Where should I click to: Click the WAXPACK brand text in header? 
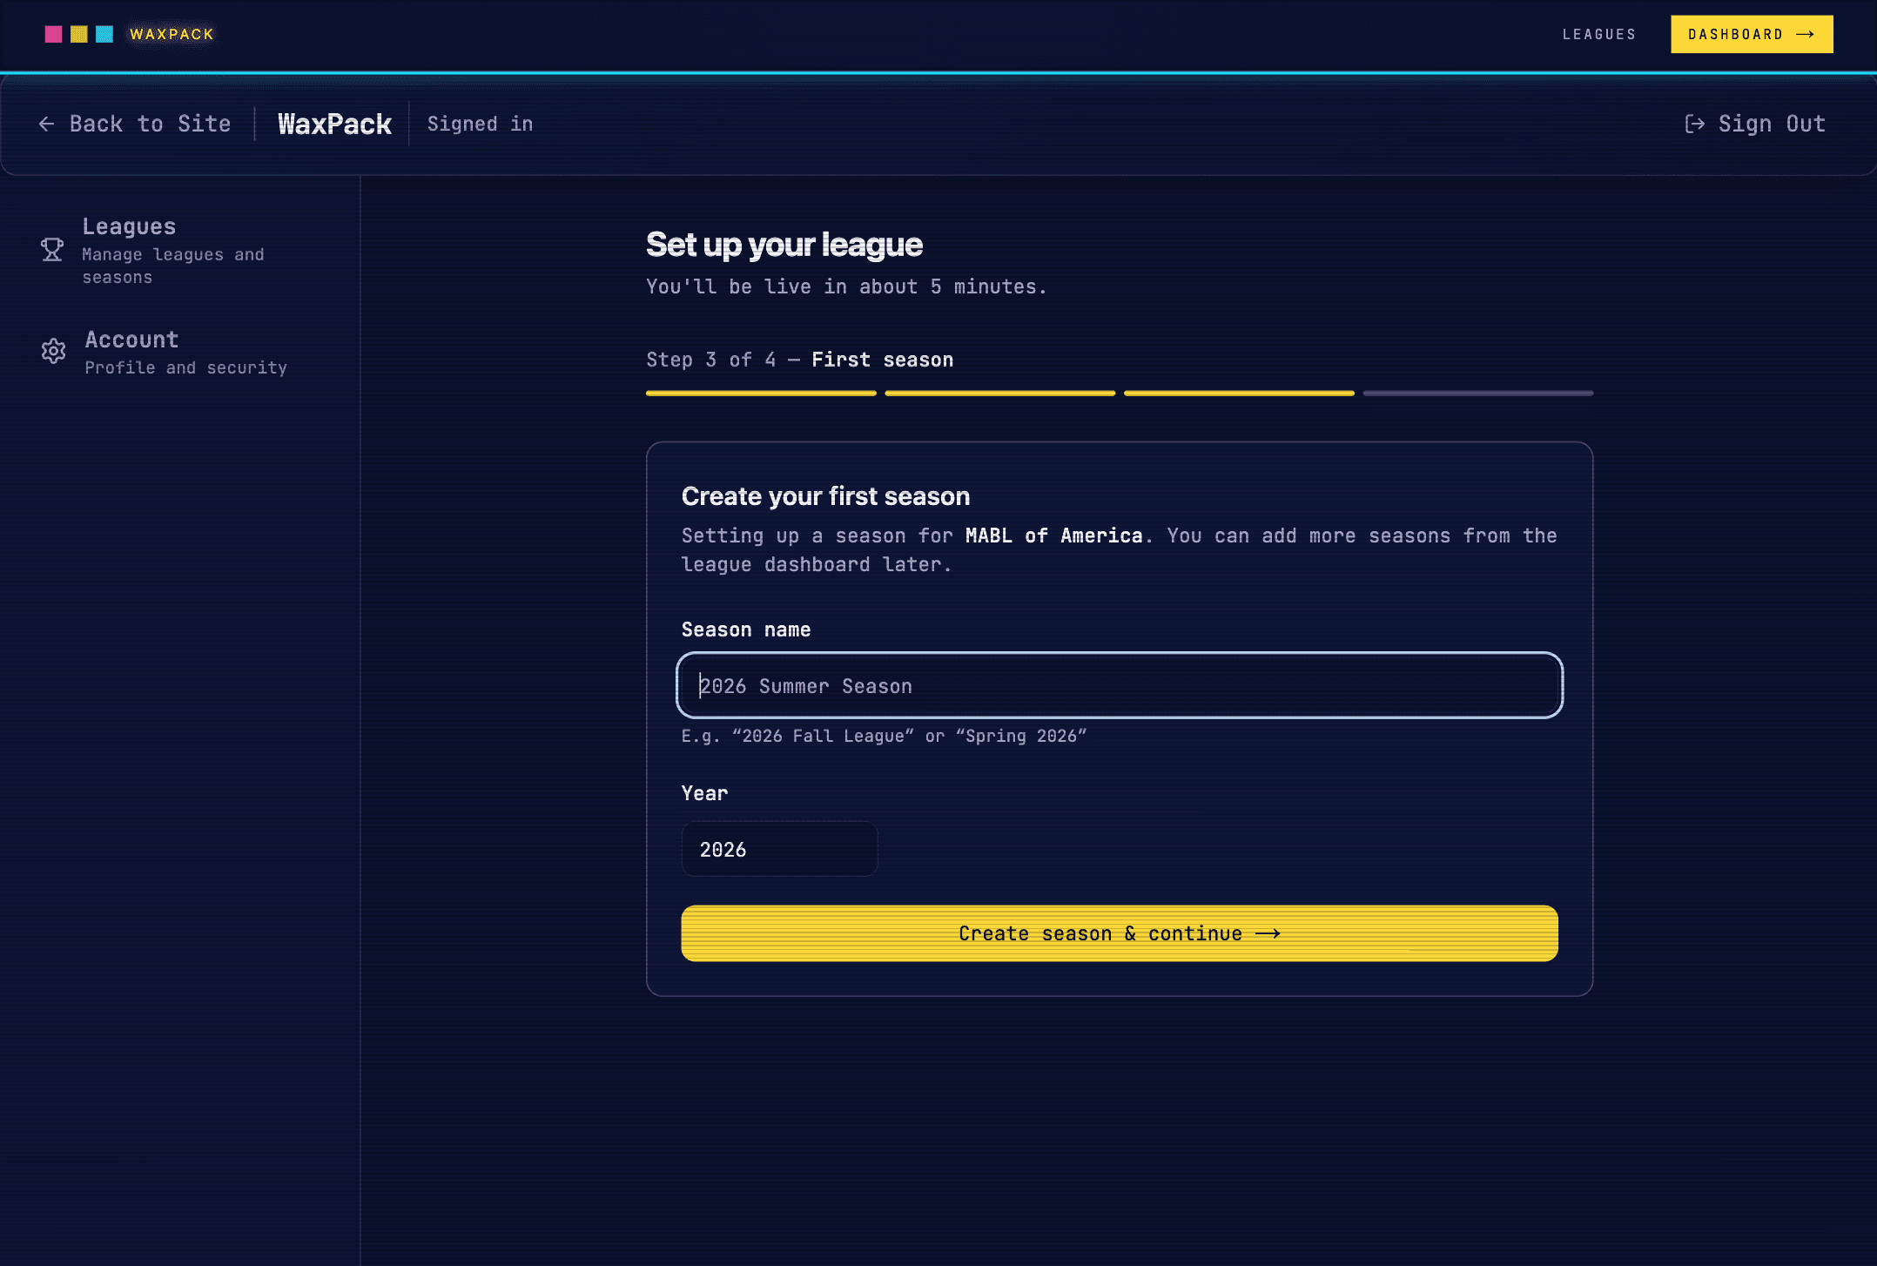point(172,34)
